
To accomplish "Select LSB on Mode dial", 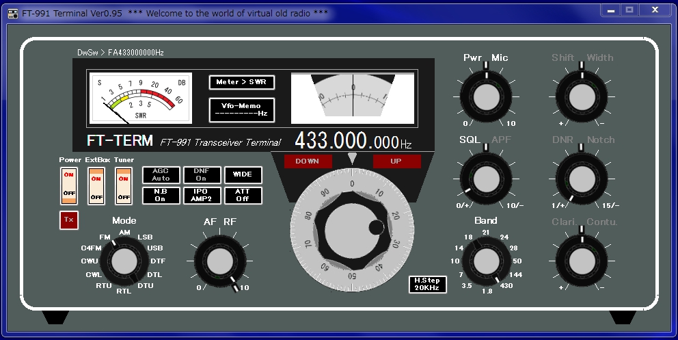I will (145, 237).
